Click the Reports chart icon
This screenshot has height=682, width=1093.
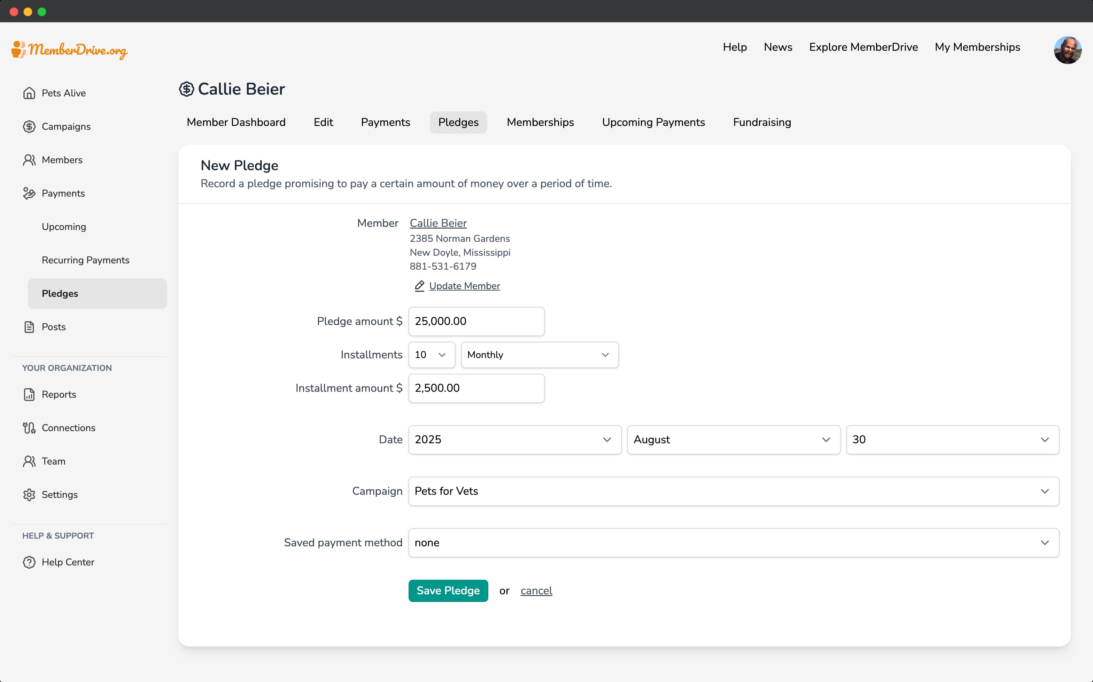point(29,394)
